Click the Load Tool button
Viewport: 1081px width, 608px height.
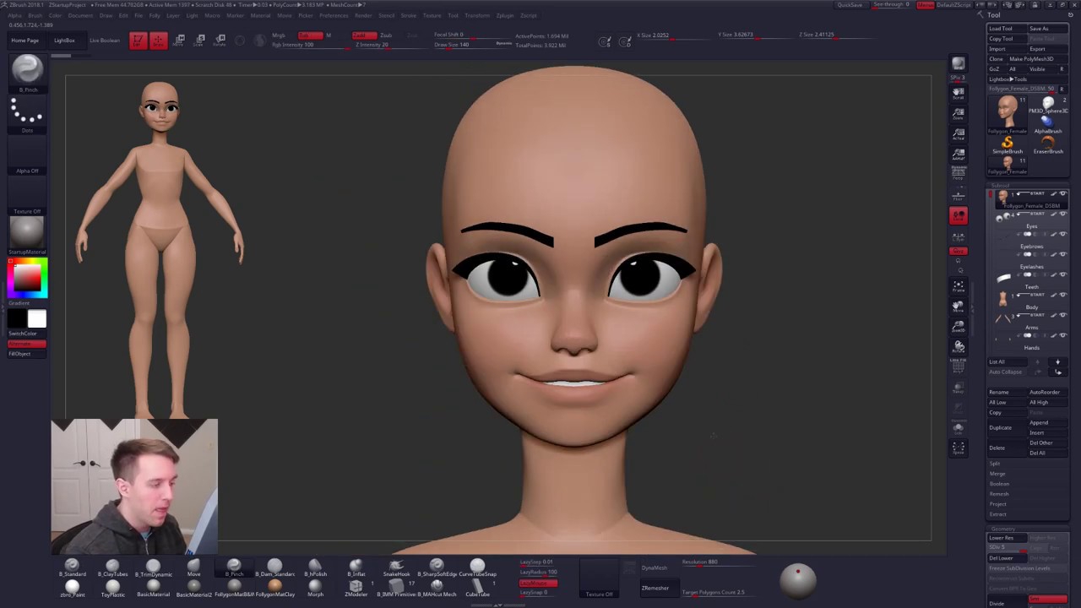(x=1007, y=29)
